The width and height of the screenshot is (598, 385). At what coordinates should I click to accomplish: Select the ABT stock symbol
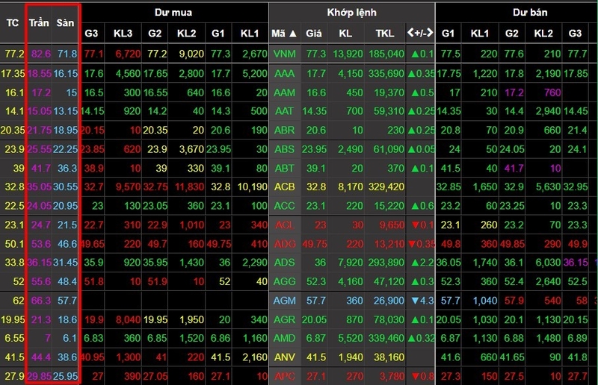(x=285, y=169)
